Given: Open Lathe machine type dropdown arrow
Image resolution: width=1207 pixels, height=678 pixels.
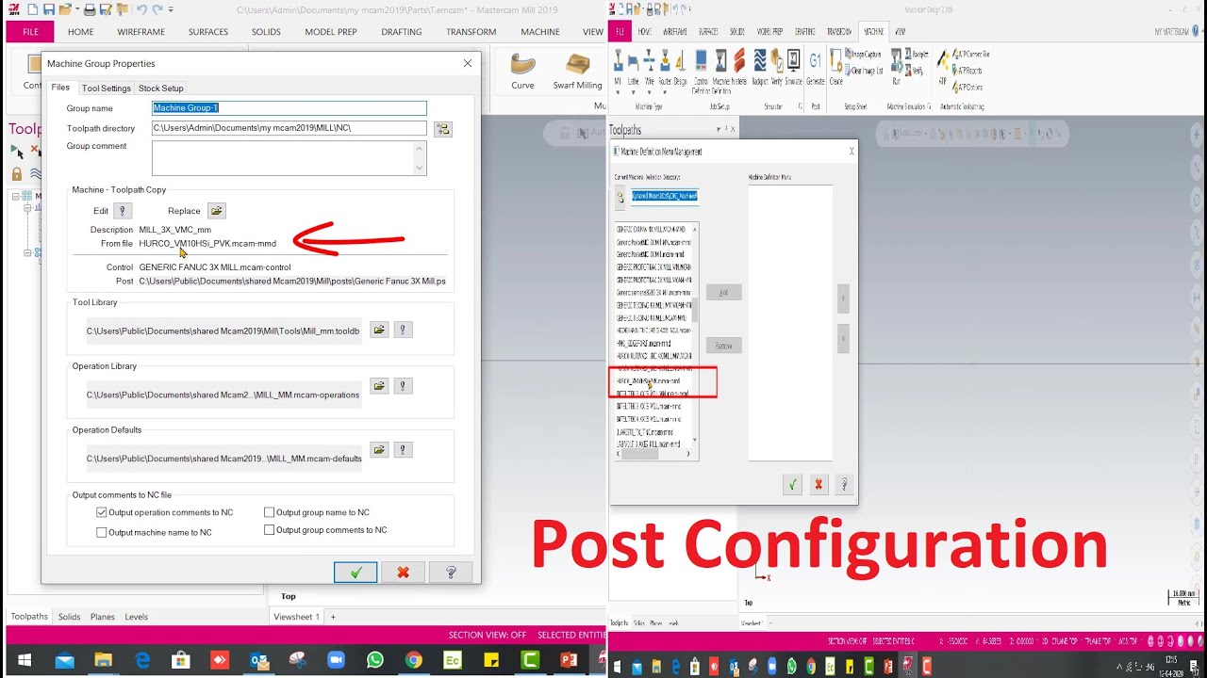Looking at the screenshot, I should coord(634,92).
